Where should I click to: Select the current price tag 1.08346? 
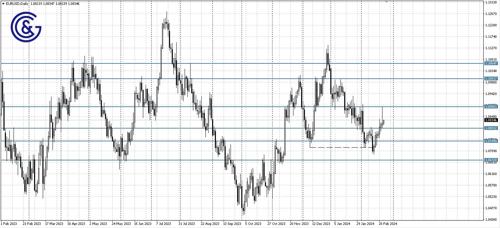click(x=491, y=120)
